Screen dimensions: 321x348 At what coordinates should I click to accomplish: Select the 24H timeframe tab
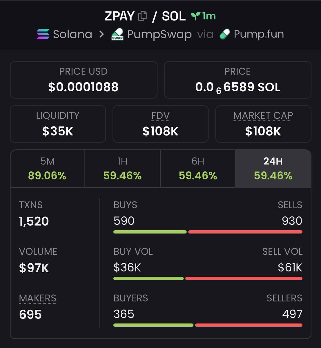click(x=273, y=168)
